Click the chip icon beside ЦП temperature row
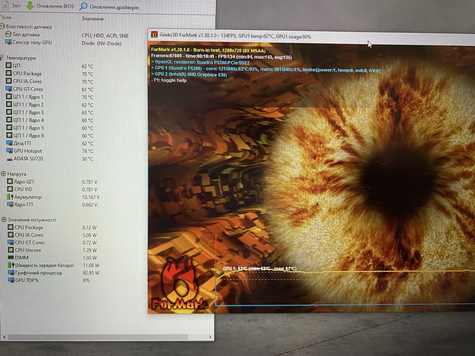The height and width of the screenshot is (356, 475). (x=9, y=66)
